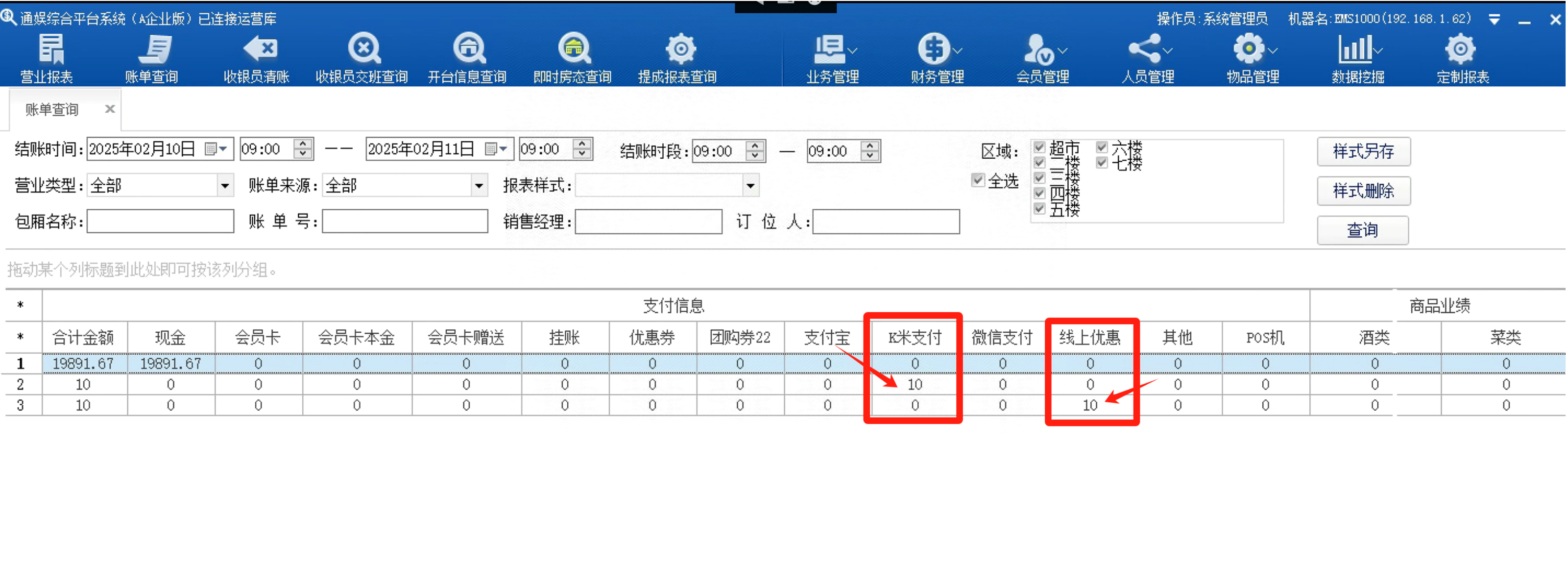Click the 线上优惠 column header
Screen dimensions: 1566x566
(x=1090, y=338)
